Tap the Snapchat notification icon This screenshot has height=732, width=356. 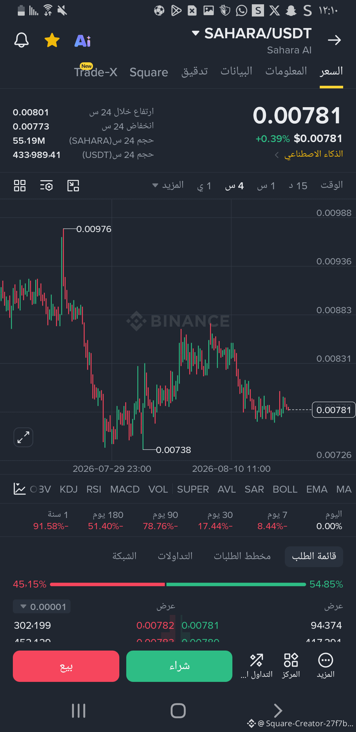[x=291, y=11]
